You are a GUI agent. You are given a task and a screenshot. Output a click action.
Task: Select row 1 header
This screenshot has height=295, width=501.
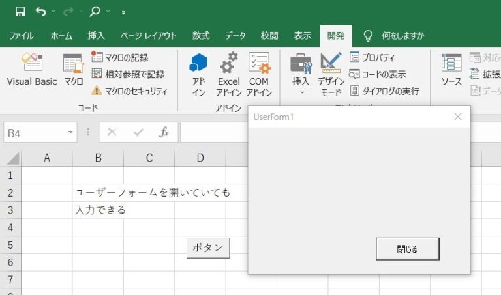10,175
